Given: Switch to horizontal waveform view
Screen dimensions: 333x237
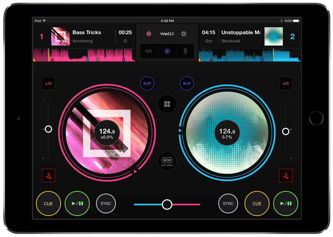Looking at the screenshot, I should coord(149,51).
